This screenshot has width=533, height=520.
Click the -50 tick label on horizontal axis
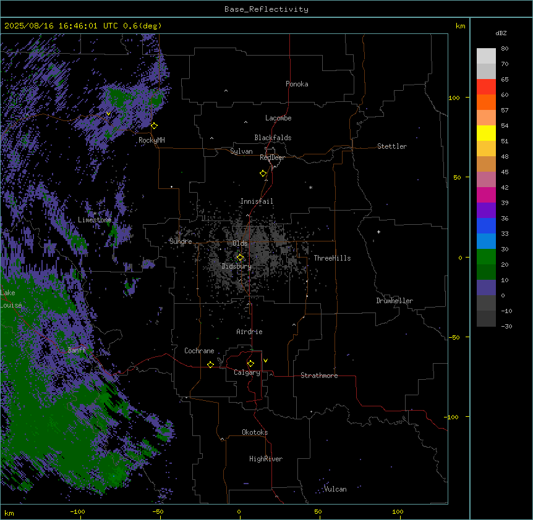158,511
